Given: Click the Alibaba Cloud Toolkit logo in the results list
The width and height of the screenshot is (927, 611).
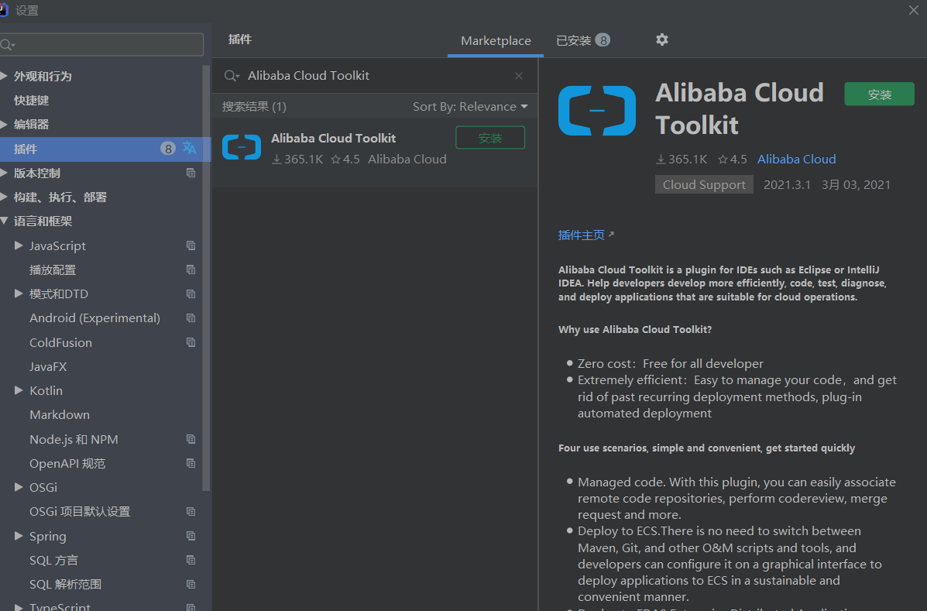Looking at the screenshot, I should coord(241,147).
